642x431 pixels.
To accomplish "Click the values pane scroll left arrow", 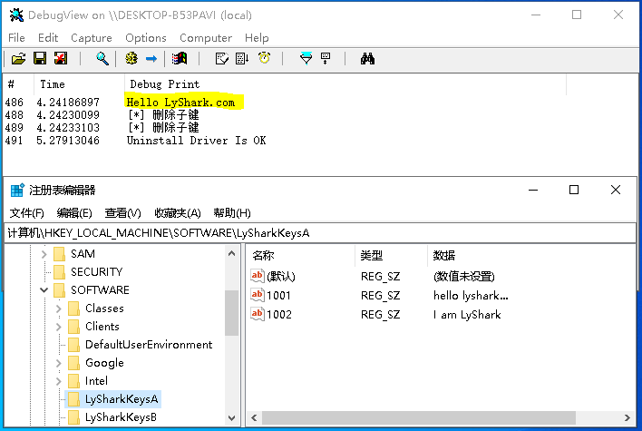I will [x=254, y=418].
